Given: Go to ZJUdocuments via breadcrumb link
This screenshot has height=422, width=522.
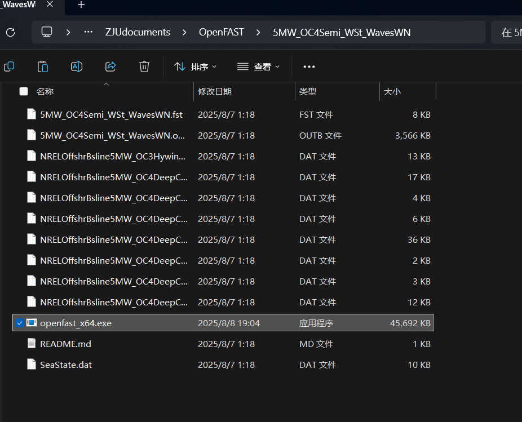Looking at the screenshot, I should pos(138,32).
